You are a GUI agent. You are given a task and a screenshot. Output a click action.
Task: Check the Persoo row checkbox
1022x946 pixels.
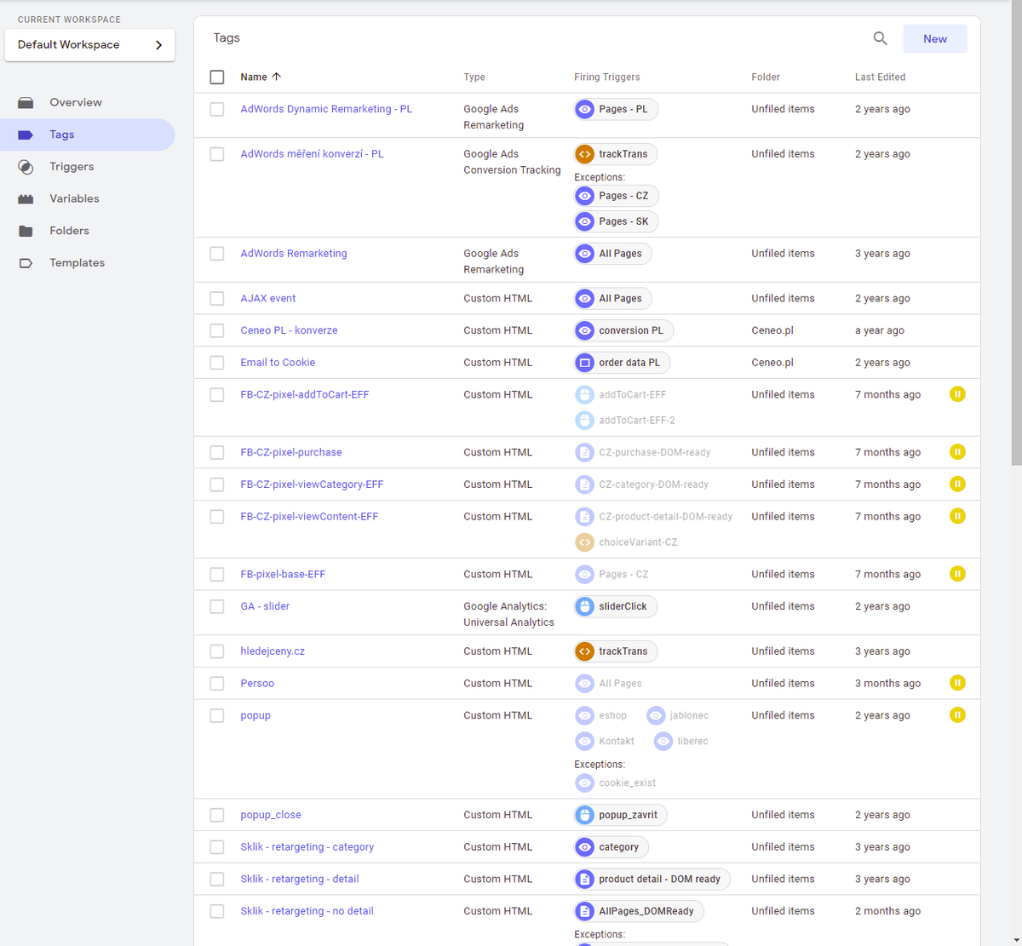pyautogui.click(x=217, y=684)
